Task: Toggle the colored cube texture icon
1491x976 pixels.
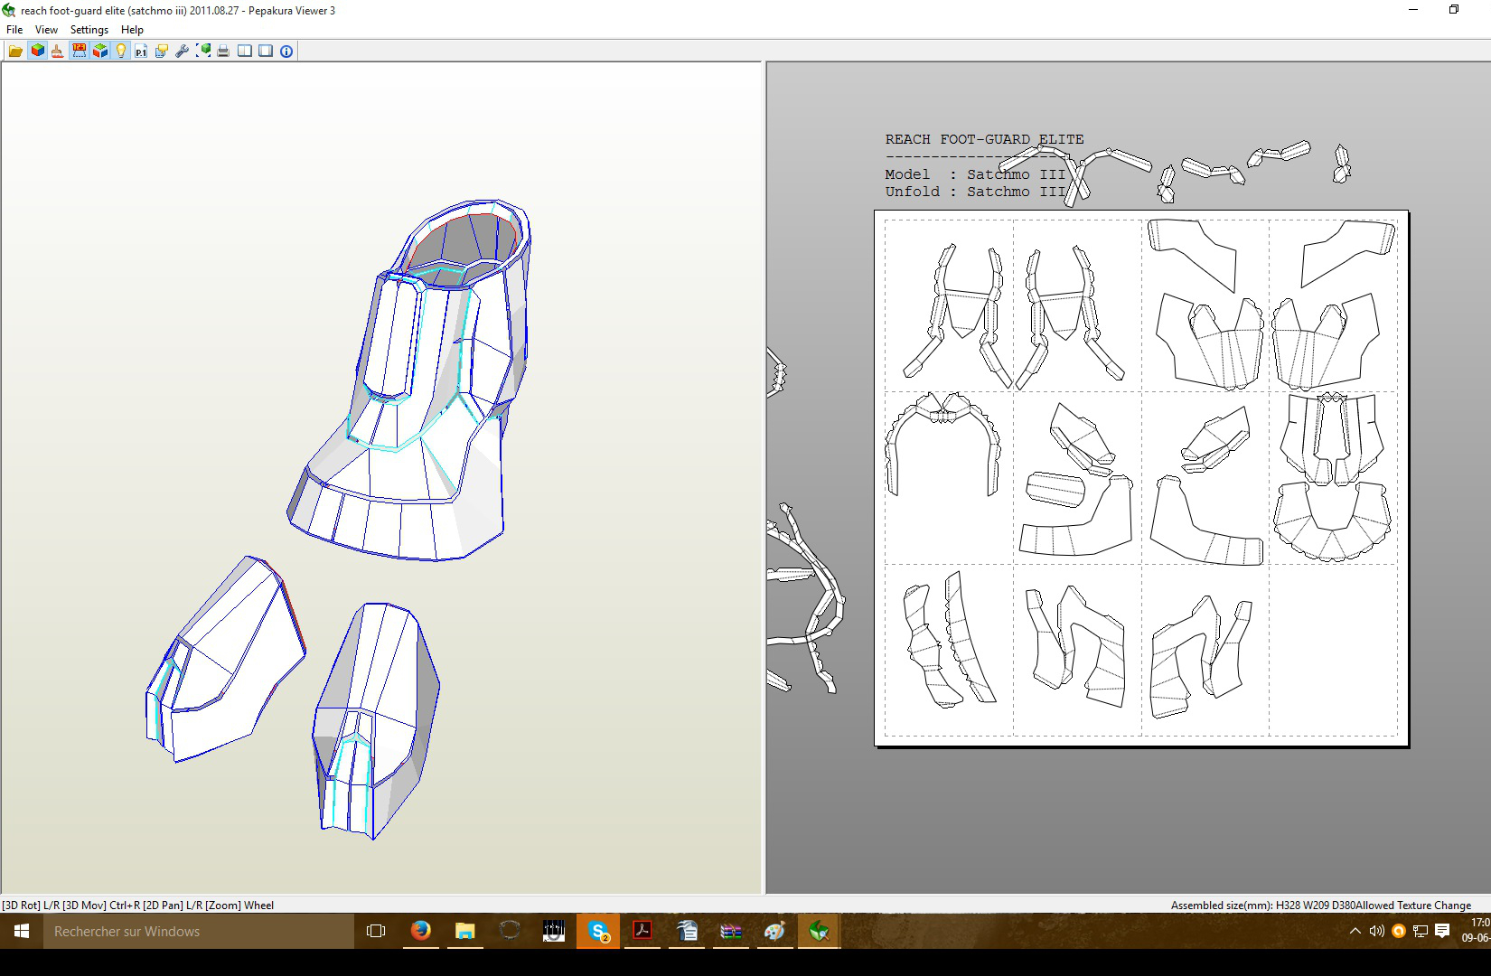Action: pos(37,51)
